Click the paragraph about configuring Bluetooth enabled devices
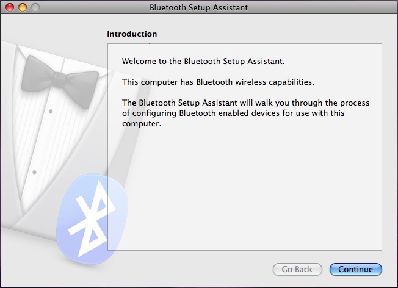The height and width of the screenshot is (288, 398). coord(246,113)
